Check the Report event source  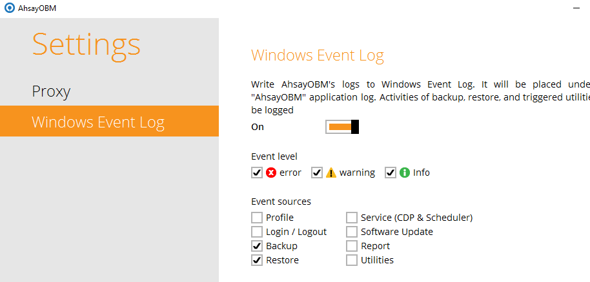pyautogui.click(x=352, y=246)
